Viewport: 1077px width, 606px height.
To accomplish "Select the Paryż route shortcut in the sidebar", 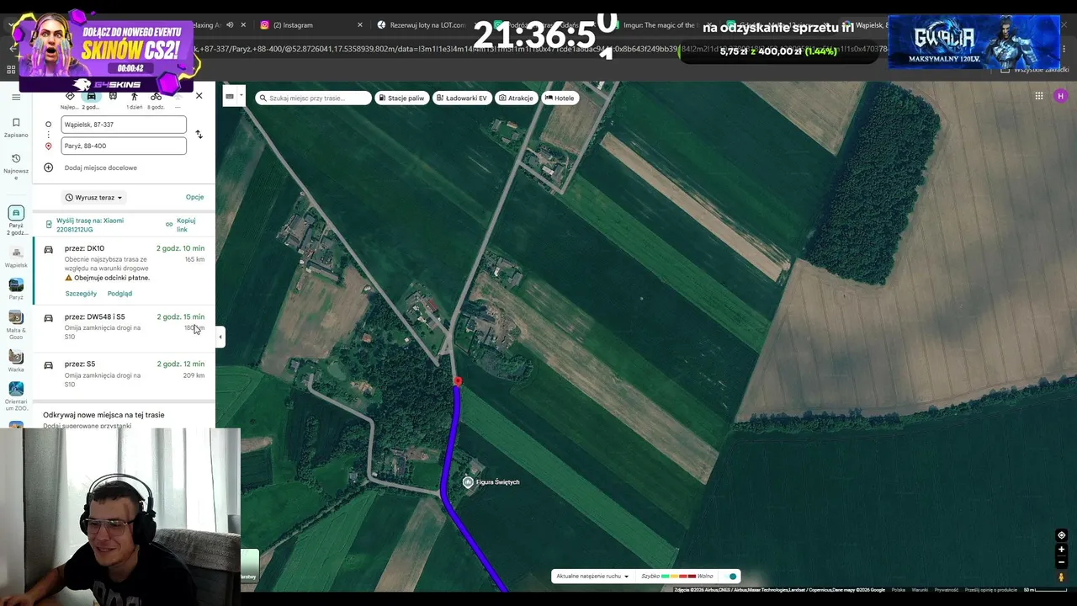I will pos(16,221).
